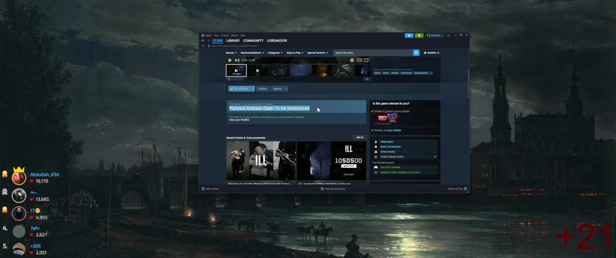Select the second trailer thumbnail

[258, 71]
